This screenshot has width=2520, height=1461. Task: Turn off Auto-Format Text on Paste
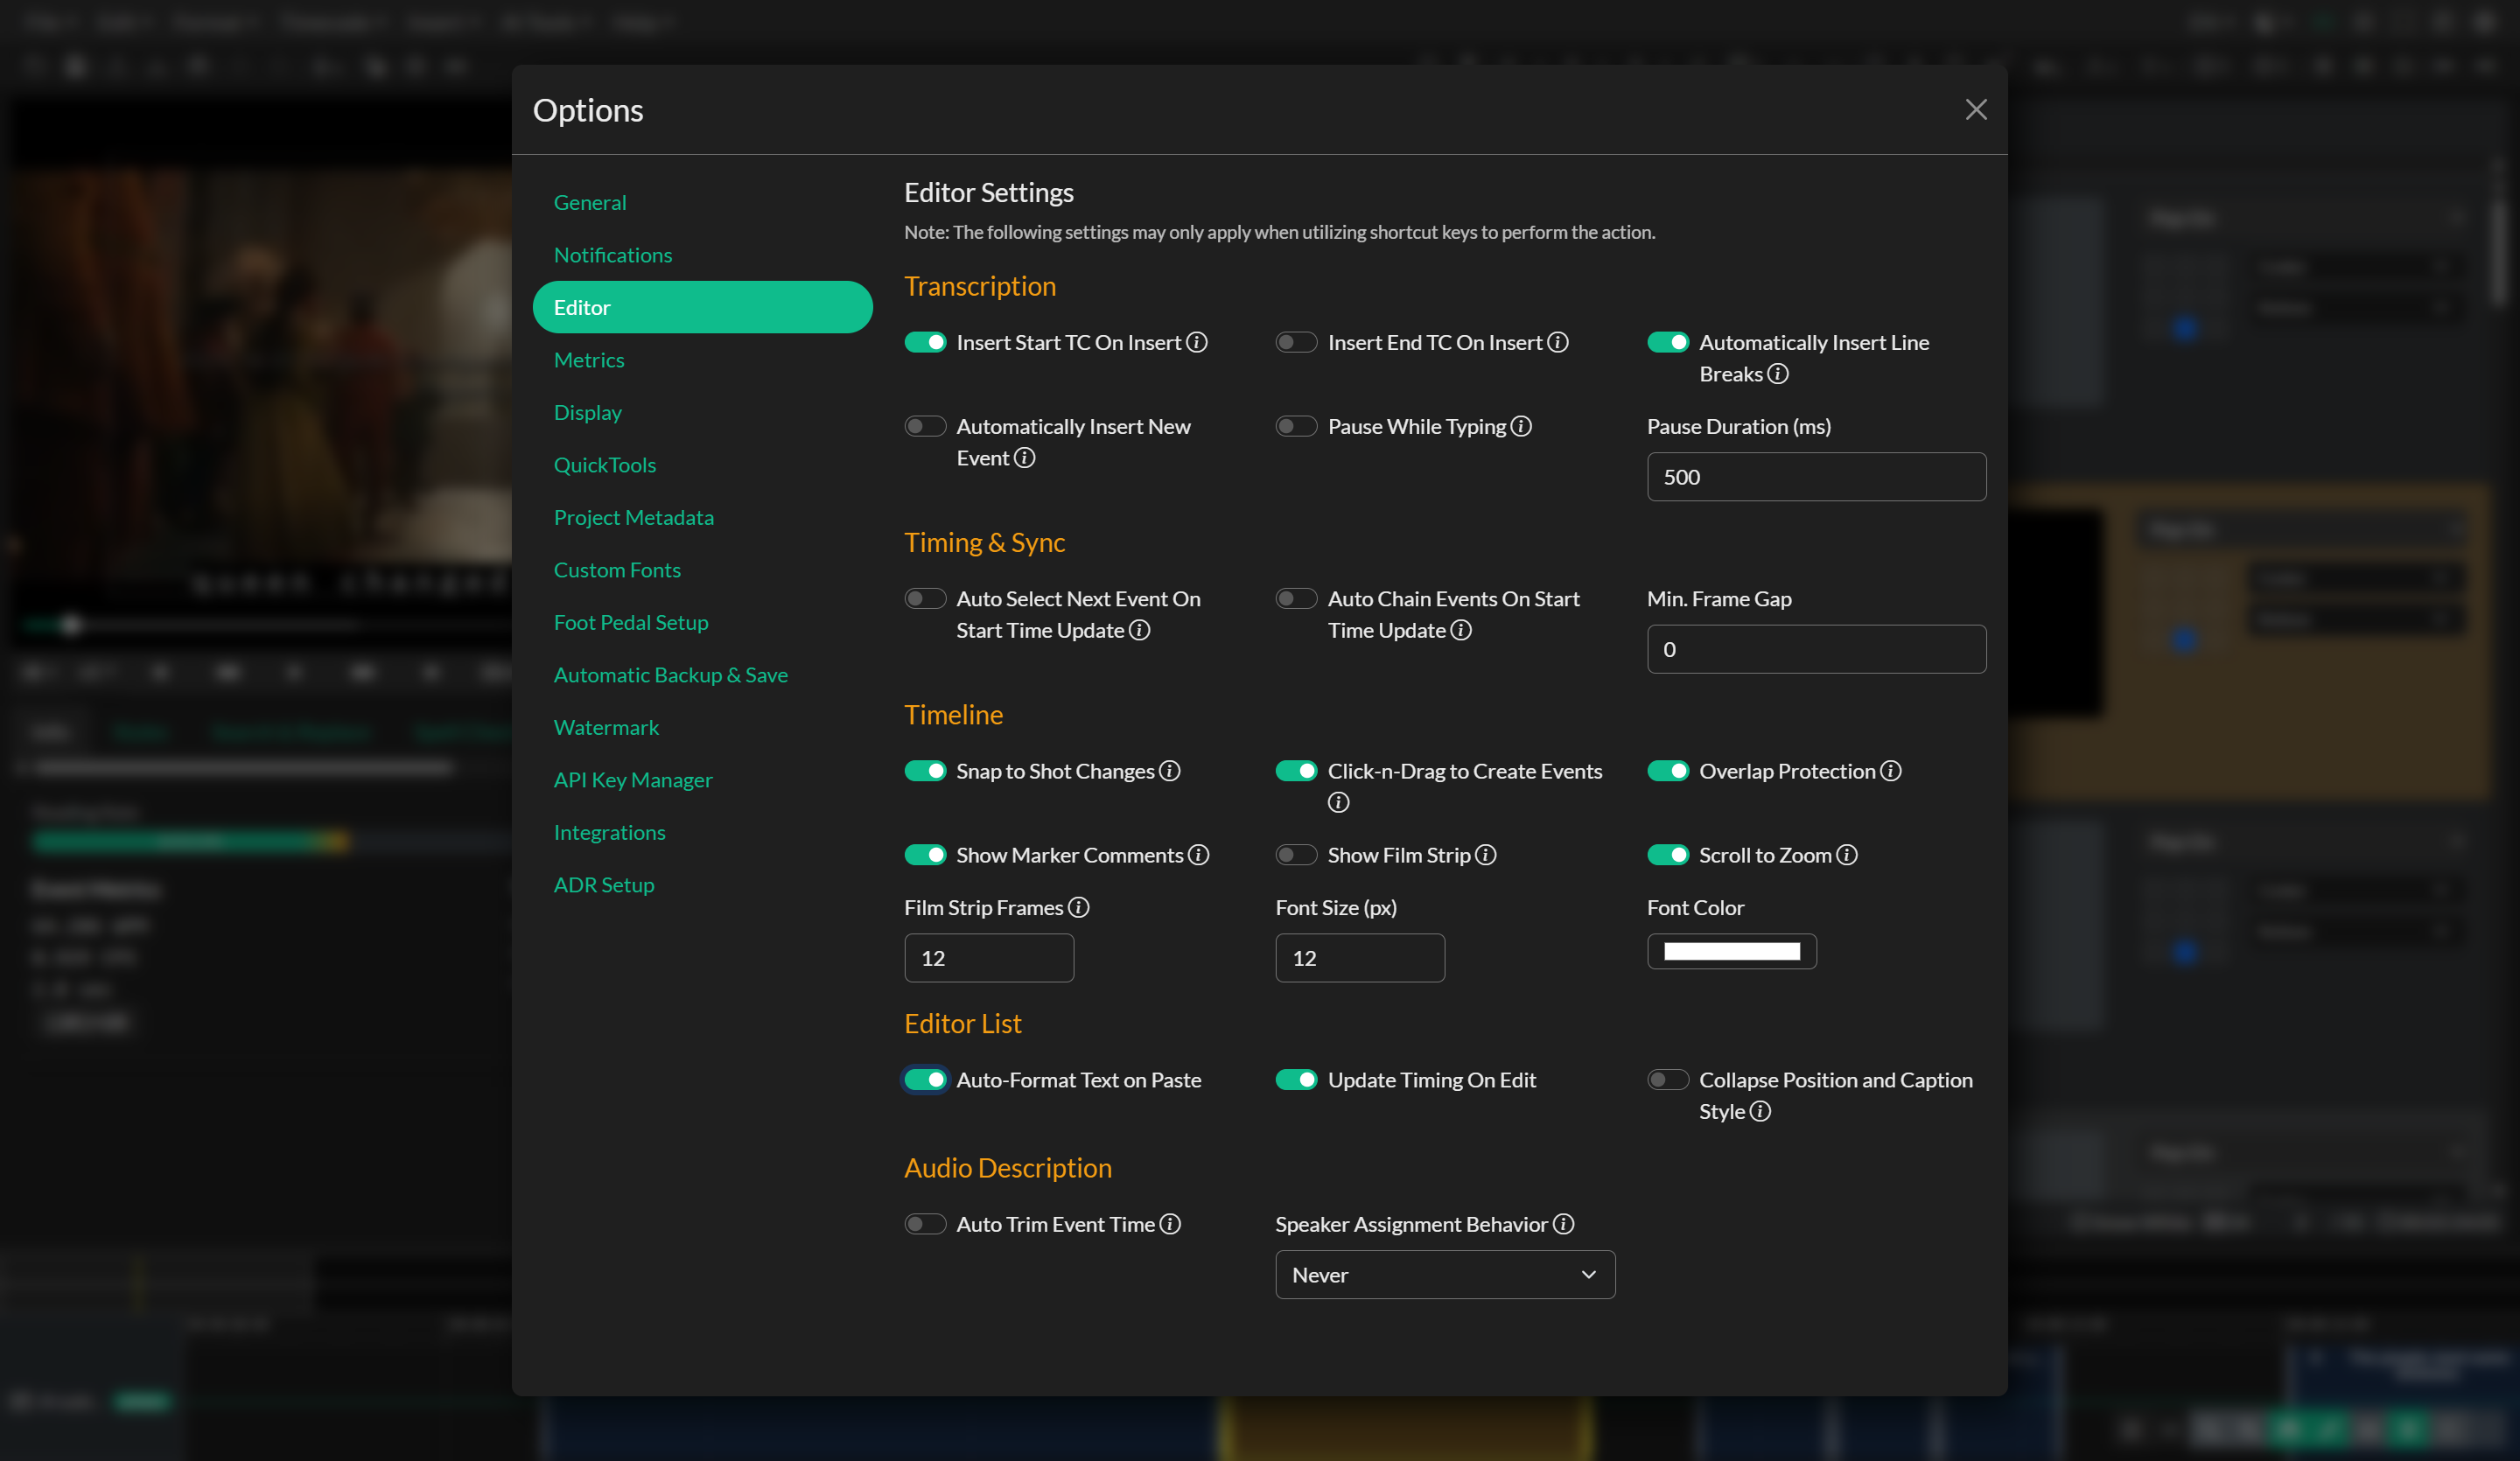[x=925, y=1080]
